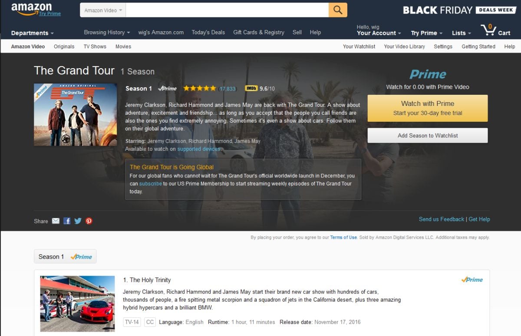Share the show on Pinterest
The height and width of the screenshot is (336, 521).
tap(89, 221)
